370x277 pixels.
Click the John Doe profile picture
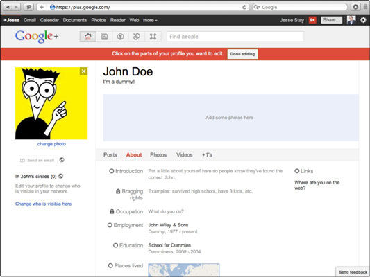point(51,103)
